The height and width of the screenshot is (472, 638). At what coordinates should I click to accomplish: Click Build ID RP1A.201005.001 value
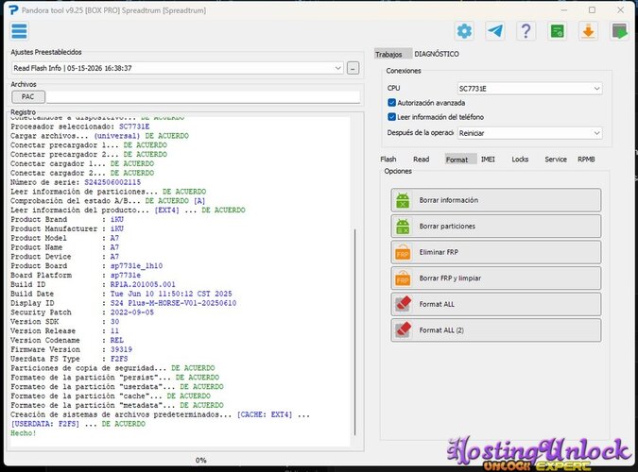(x=143, y=284)
